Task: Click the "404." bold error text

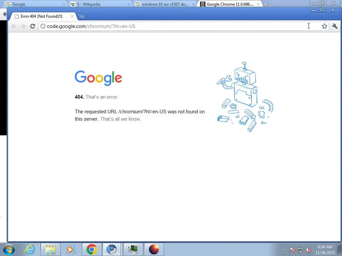Action: point(79,97)
